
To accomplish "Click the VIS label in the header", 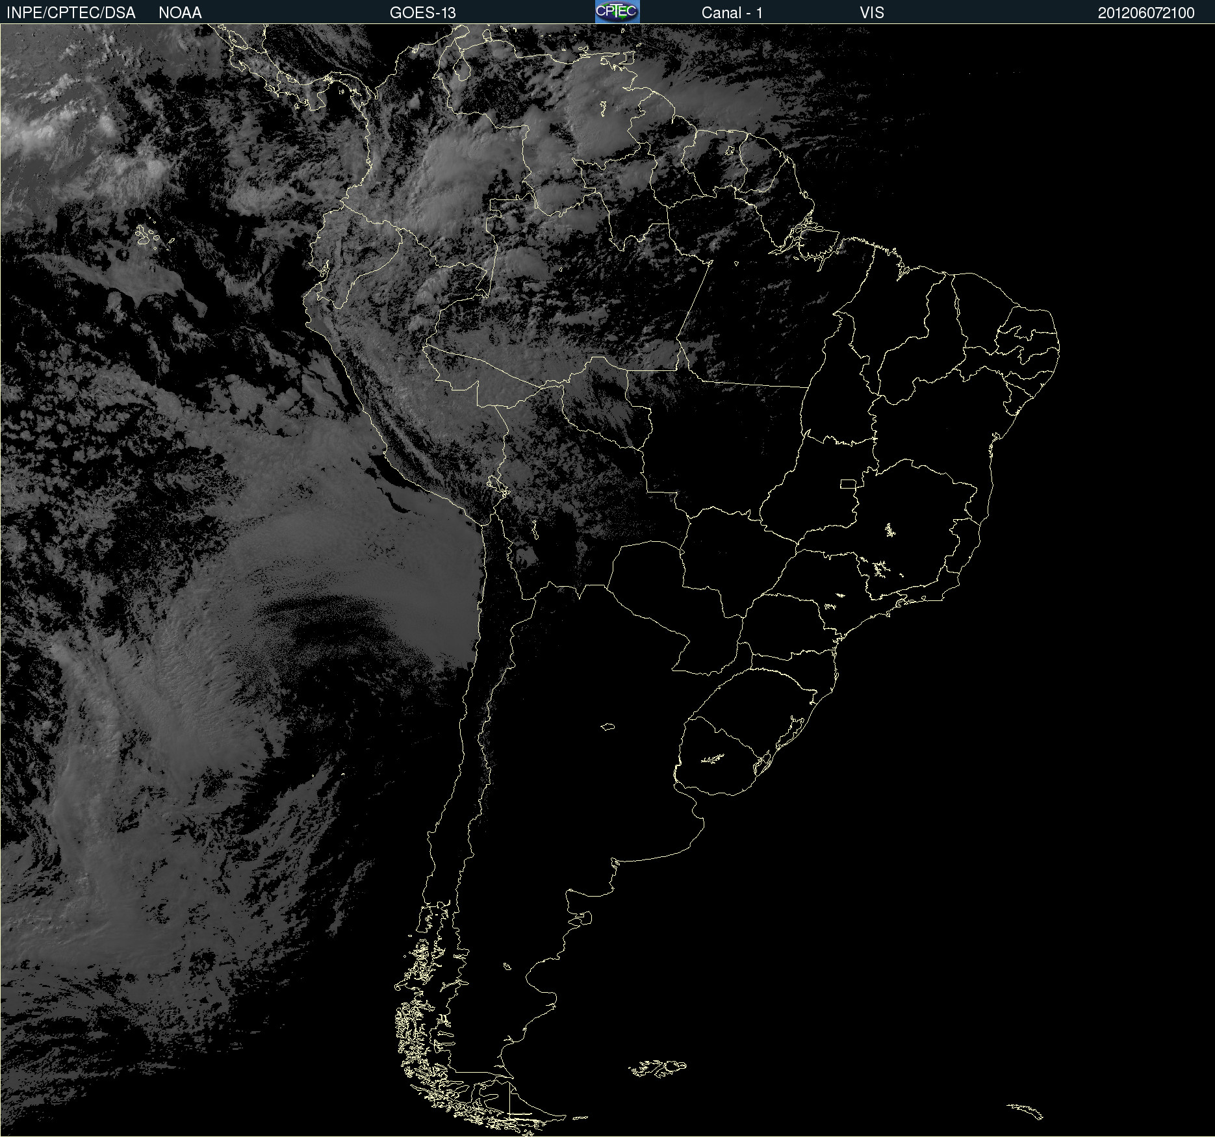I will [871, 13].
